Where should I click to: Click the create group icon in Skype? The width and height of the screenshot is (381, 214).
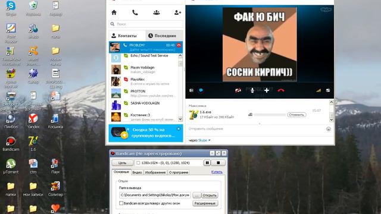click(157, 12)
